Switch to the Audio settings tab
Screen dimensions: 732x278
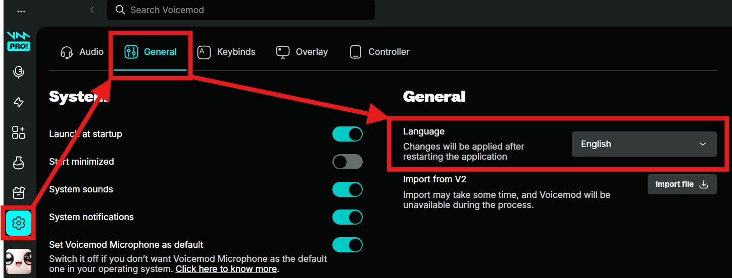pos(82,52)
